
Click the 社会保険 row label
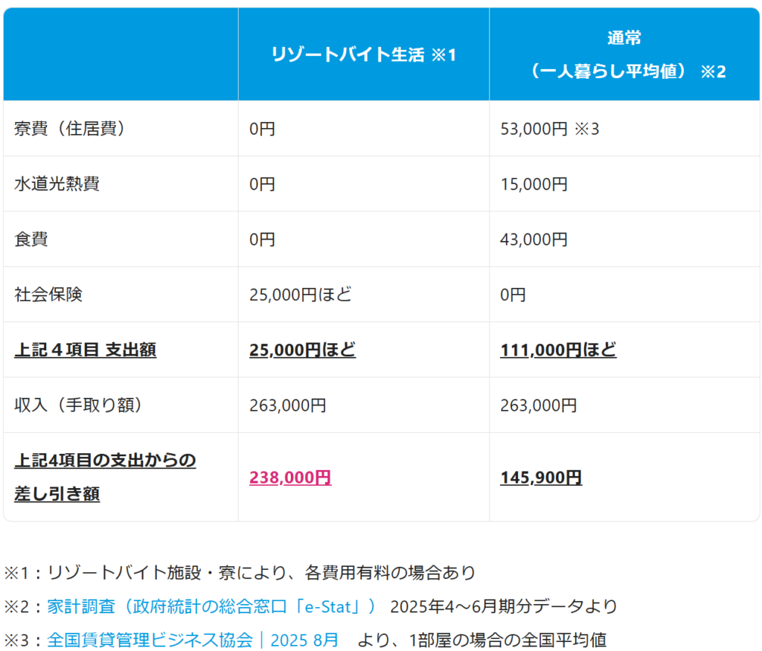(x=48, y=295)
